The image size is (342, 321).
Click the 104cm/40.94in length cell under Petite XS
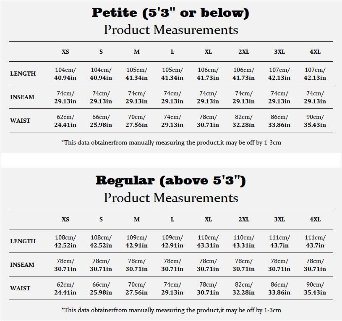click(65, 74)
